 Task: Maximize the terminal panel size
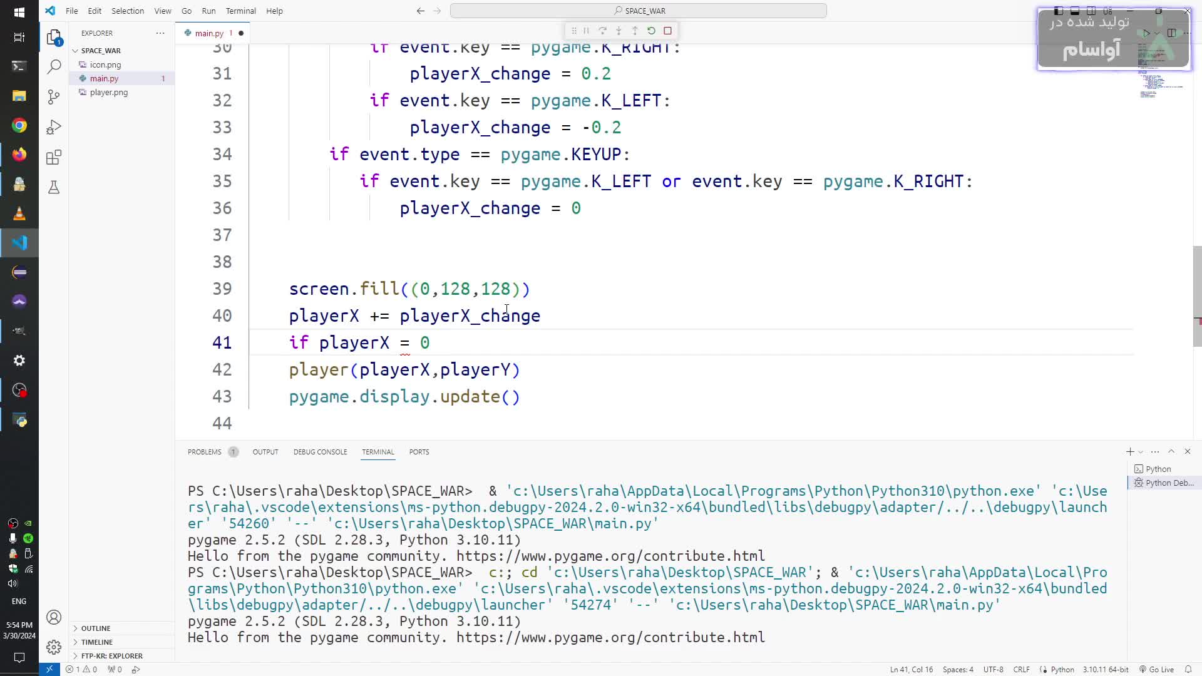pos(1171,451)
